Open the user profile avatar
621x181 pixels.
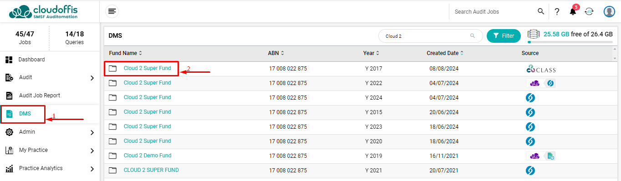coord(609,11)
